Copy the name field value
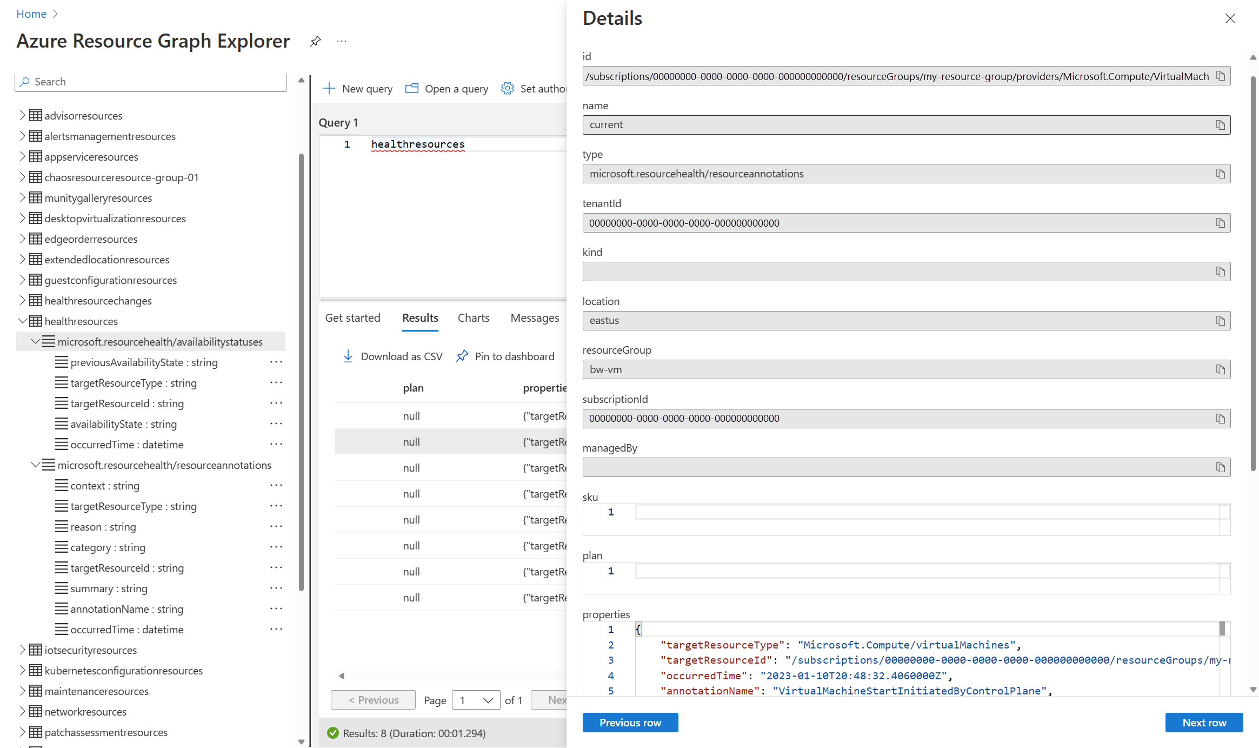1259x748 pixels. point(1220,125)
